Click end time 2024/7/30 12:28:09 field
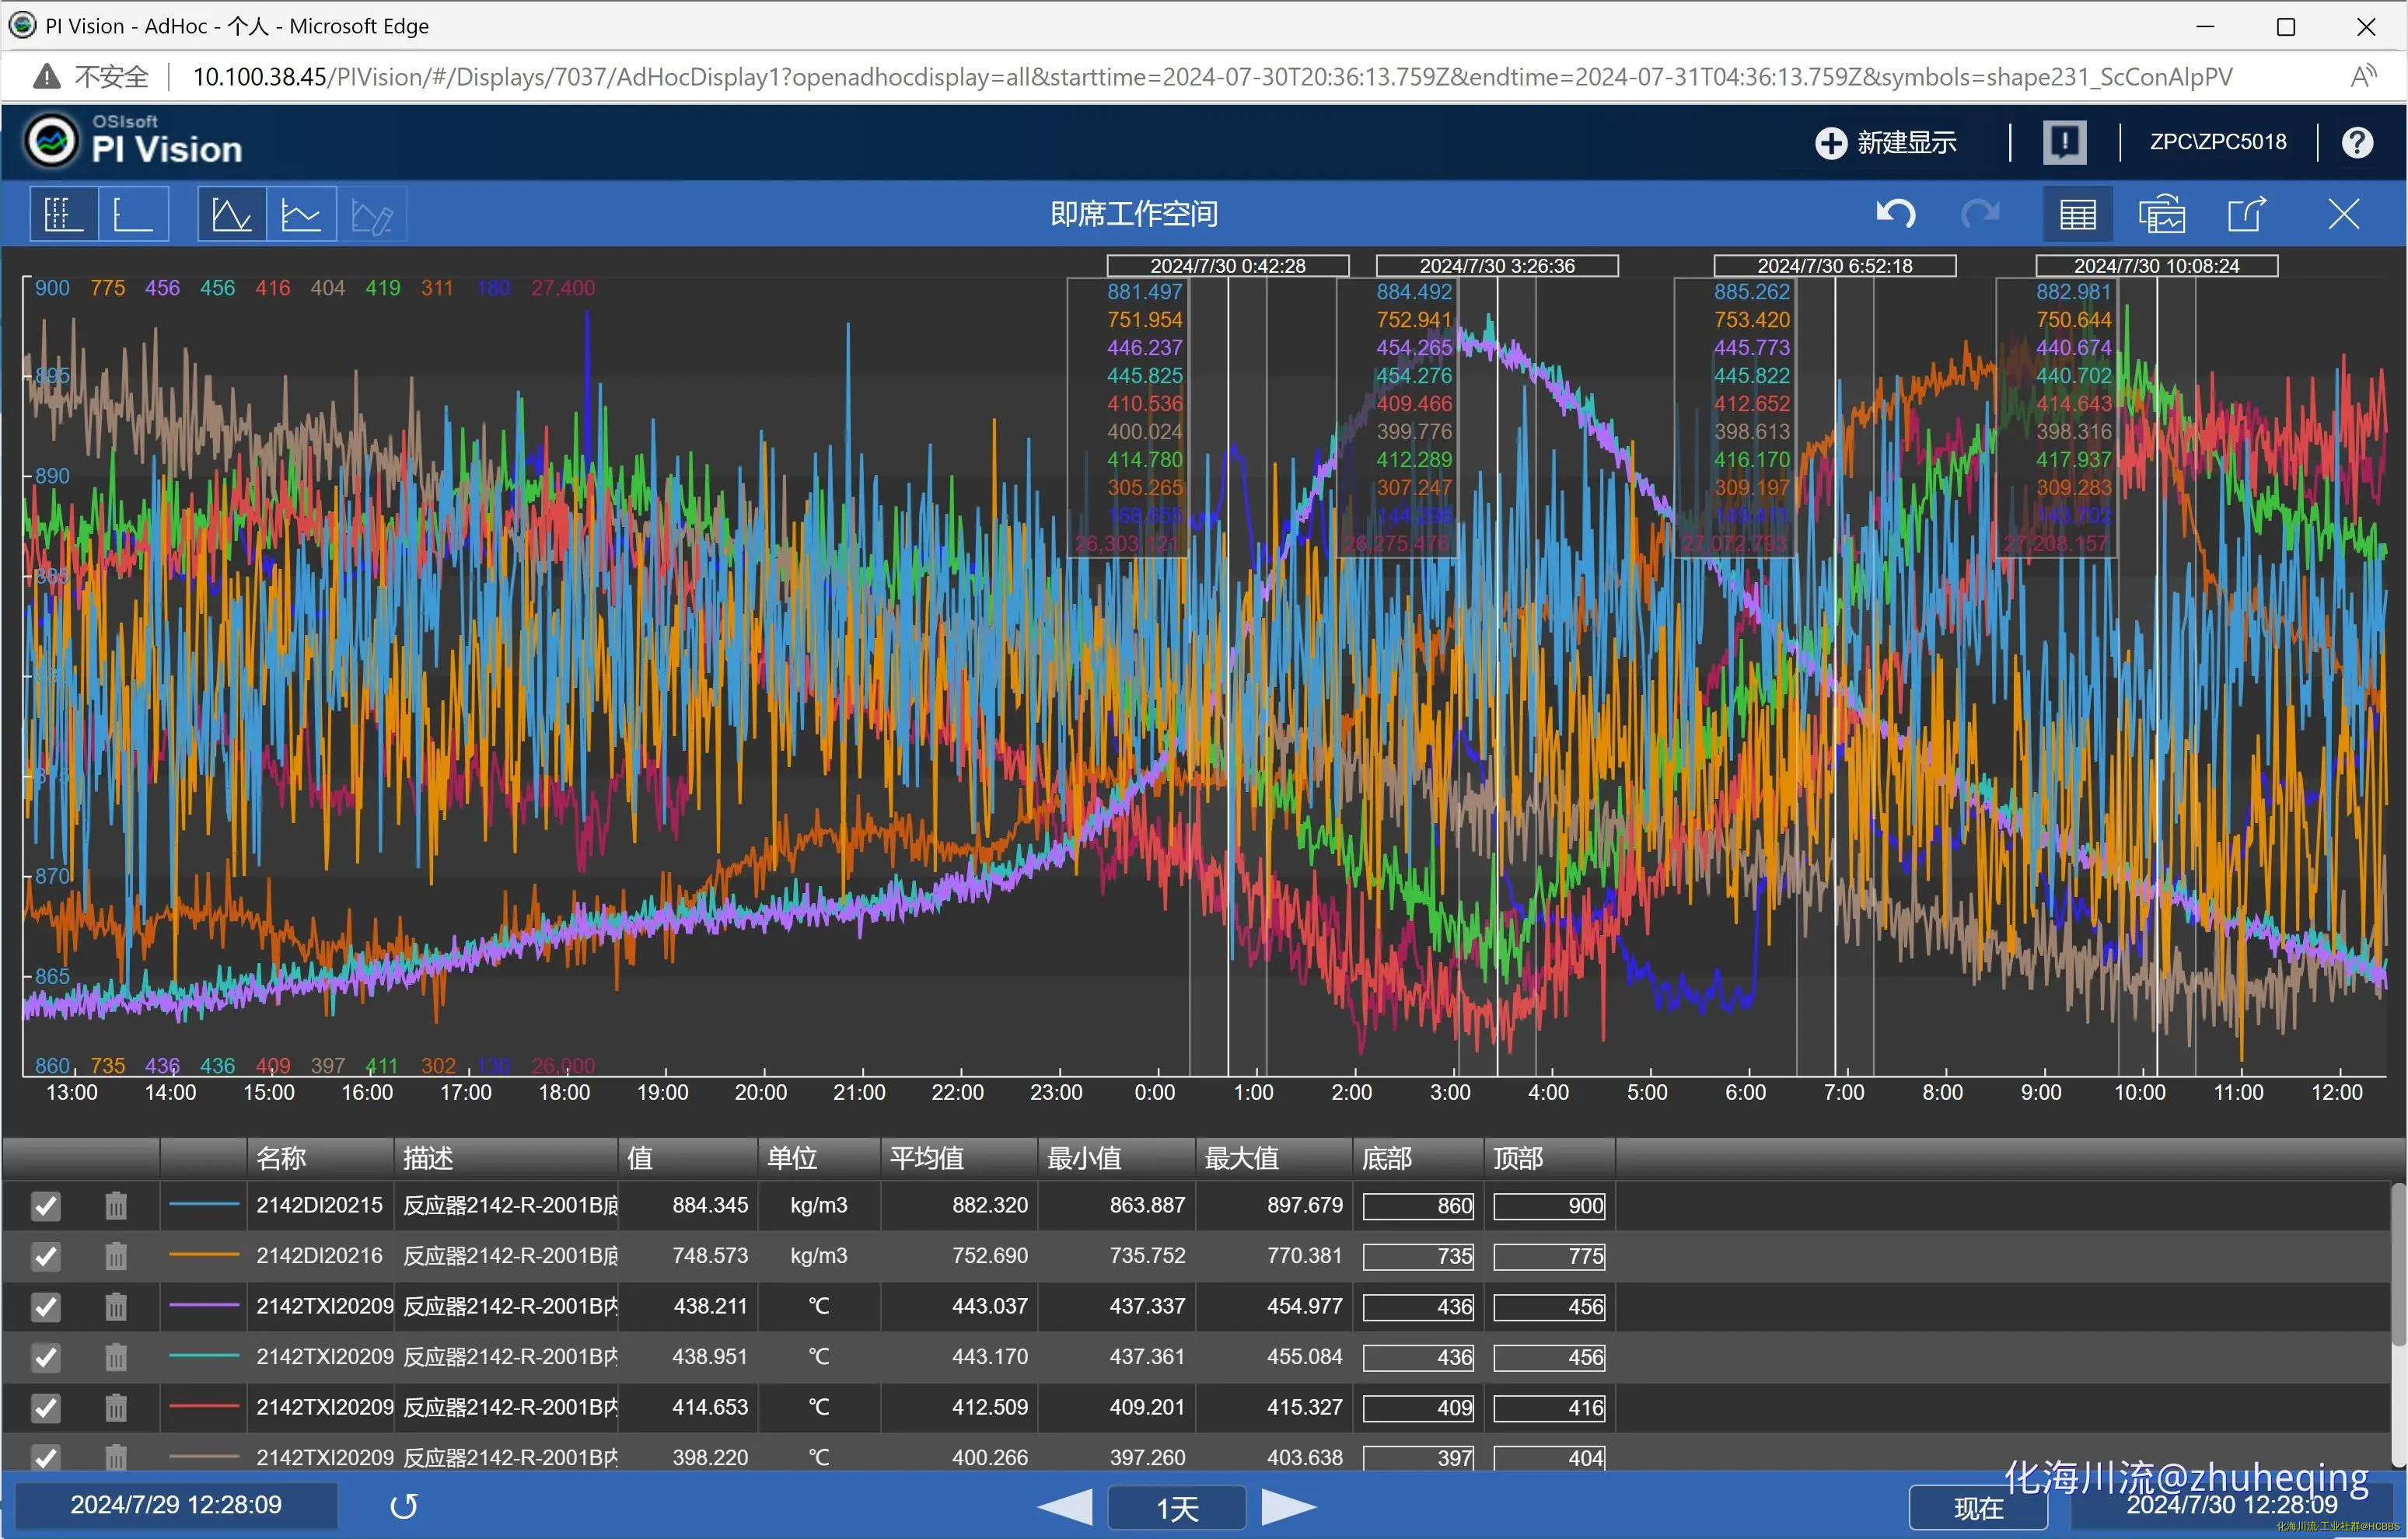The image size is (2408, 1539). [x=2231, y=1505]
